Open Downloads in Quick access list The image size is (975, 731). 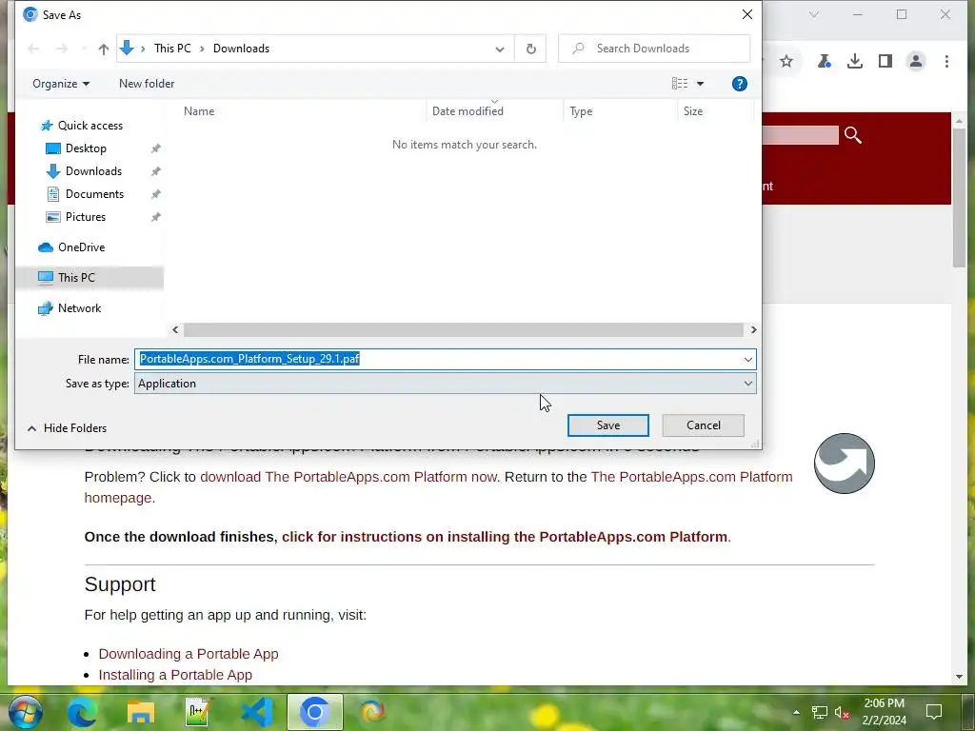point(93,171)
